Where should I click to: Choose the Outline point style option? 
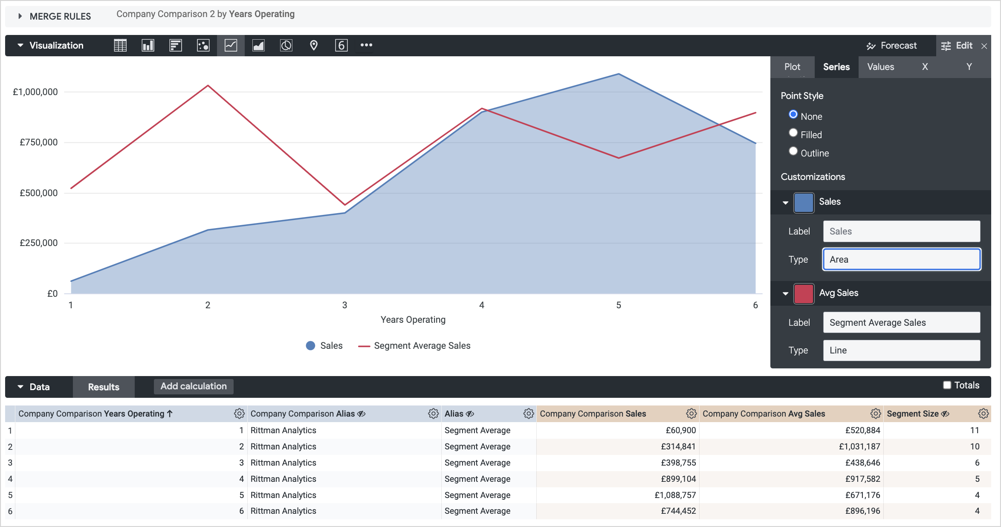793,151
